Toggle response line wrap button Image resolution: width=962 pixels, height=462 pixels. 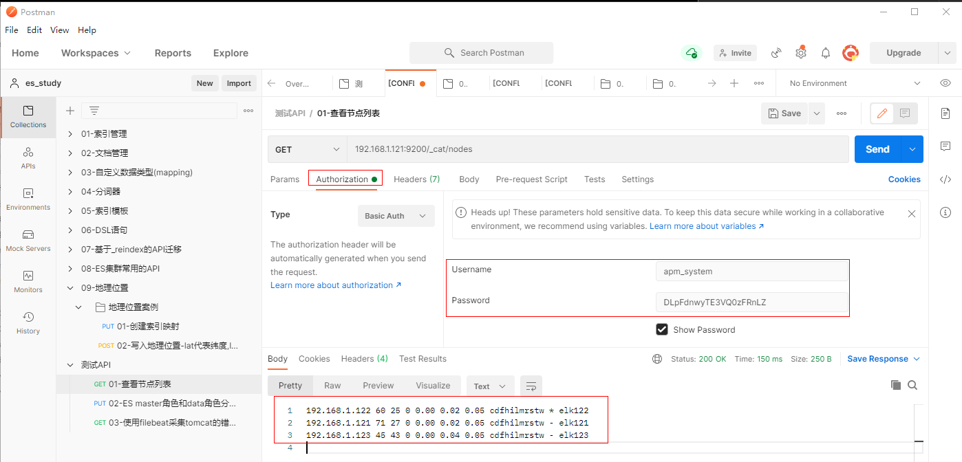click(531, 386)
